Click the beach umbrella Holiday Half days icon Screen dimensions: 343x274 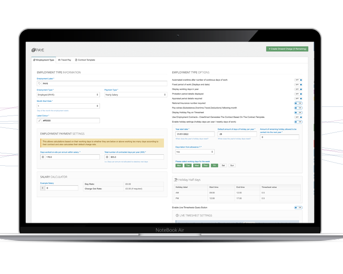click(x=176, y=180)
